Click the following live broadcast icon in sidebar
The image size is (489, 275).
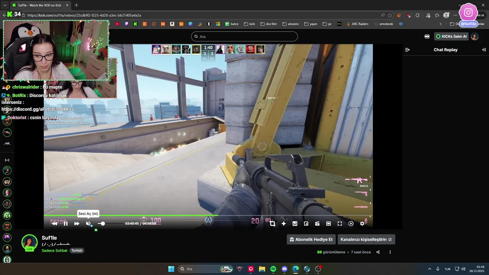(x=7, y=160)
